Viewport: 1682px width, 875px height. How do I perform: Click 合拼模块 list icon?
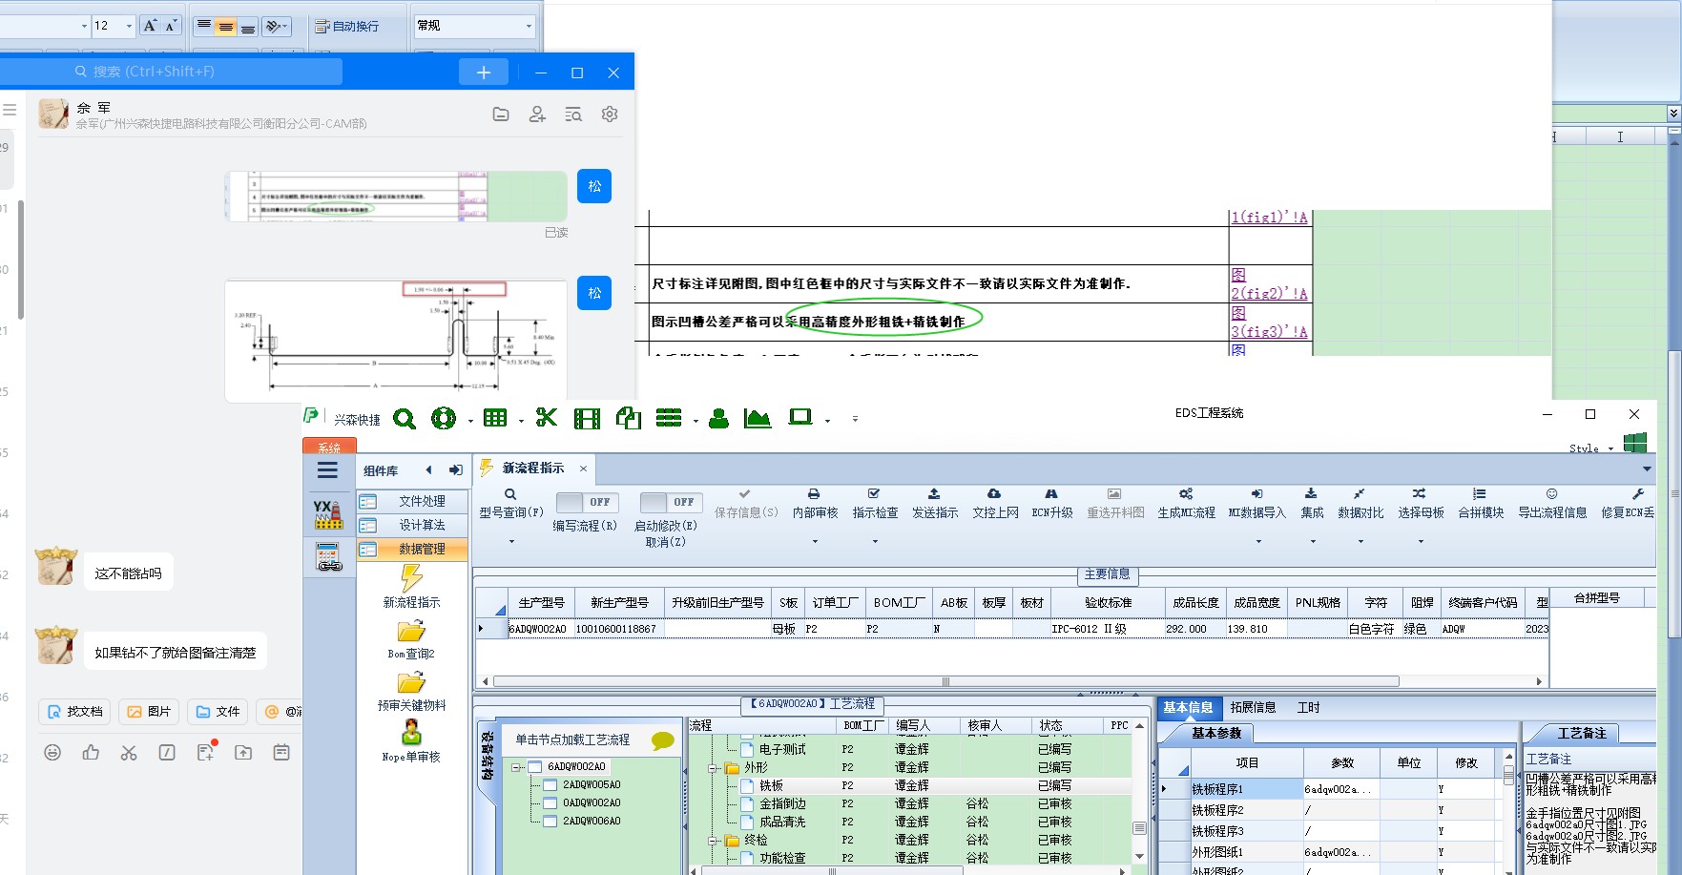(1480, 494)
